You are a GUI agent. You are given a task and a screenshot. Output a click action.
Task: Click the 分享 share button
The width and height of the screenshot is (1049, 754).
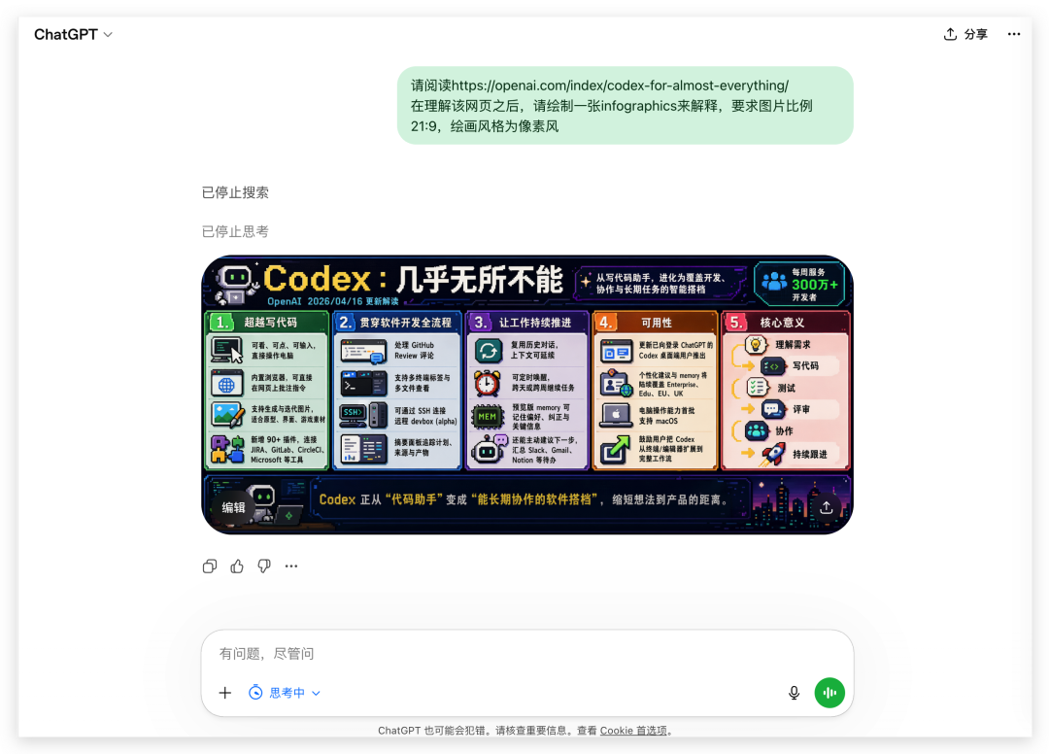point(965,34)
